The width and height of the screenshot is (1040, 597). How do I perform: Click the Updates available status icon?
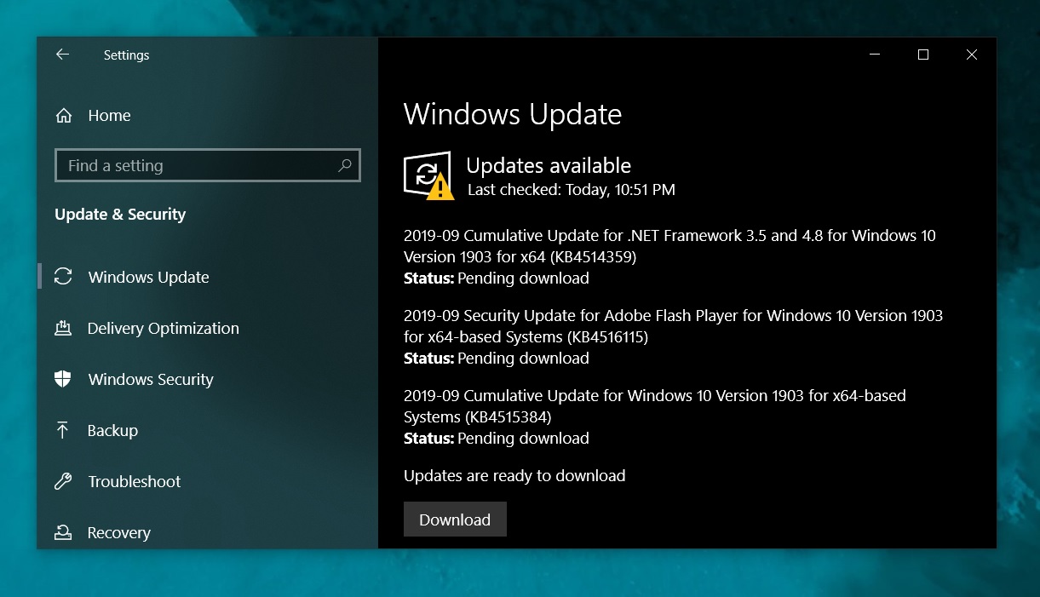pos(428,176)
